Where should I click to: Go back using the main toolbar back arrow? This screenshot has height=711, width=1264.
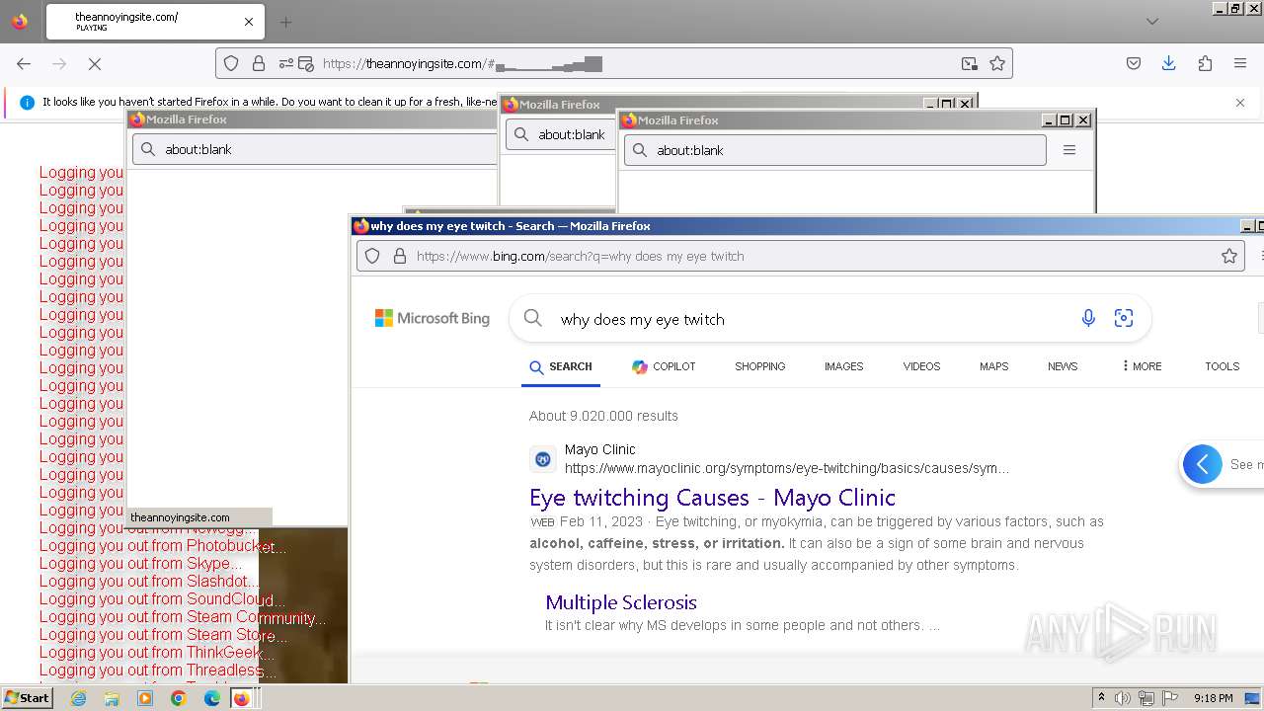pyautogui.click(x=24, y=63)
